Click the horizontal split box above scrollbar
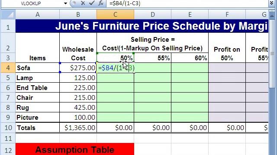Image resolution: width=277 pixels, height=155 pixels. coord(272,11)
